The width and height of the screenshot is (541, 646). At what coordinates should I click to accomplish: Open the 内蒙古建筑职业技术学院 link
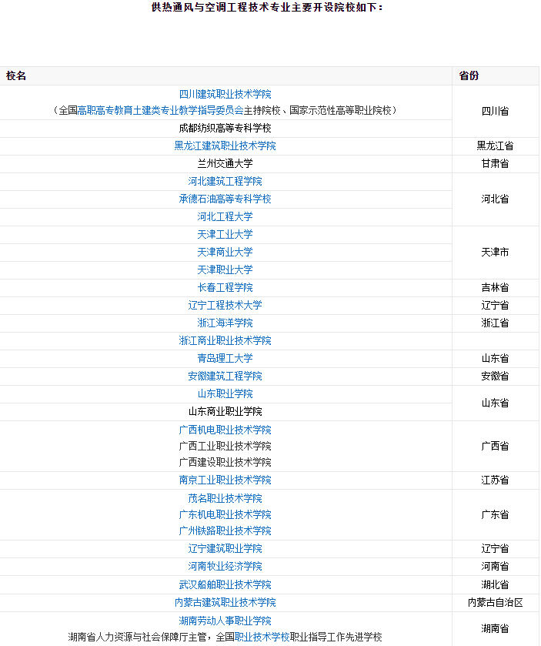(x=225, y=602)
